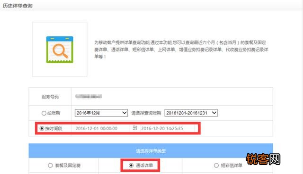Click the blurred service number value
The width and height of the screenshot is (303, 174).
pos(89,97)
